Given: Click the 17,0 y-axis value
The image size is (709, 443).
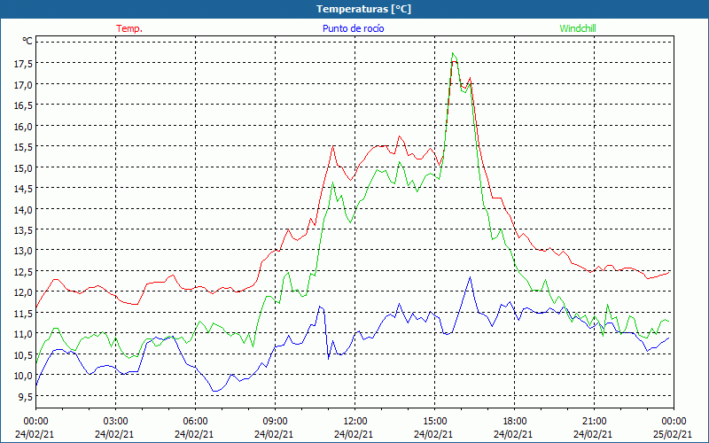Looking at the screenshot, I should (24, 85).
